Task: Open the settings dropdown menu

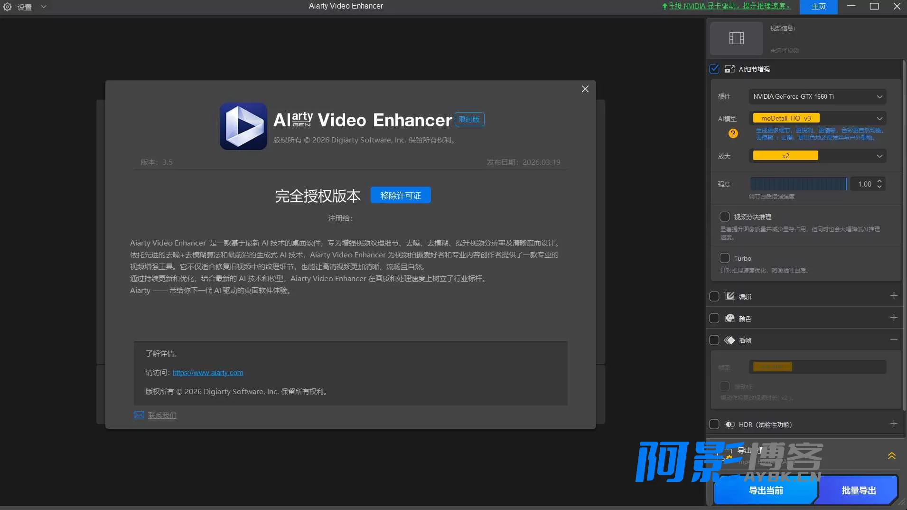Action: point(44,7)
